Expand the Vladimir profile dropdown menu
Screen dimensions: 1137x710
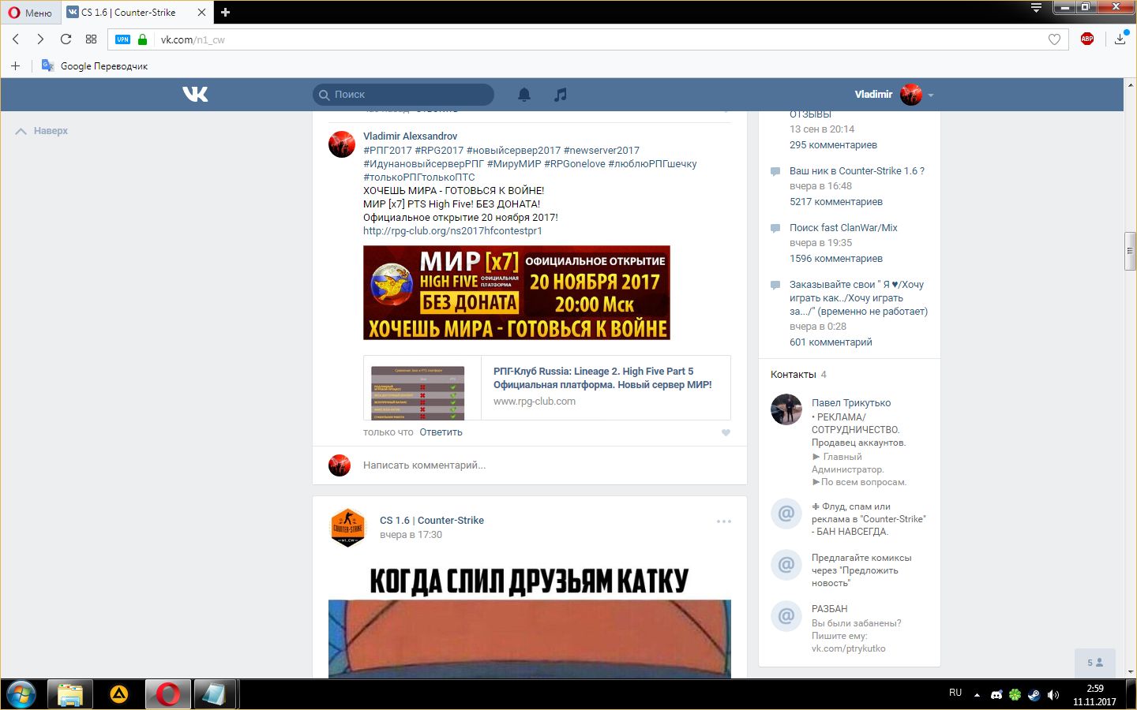931,95
